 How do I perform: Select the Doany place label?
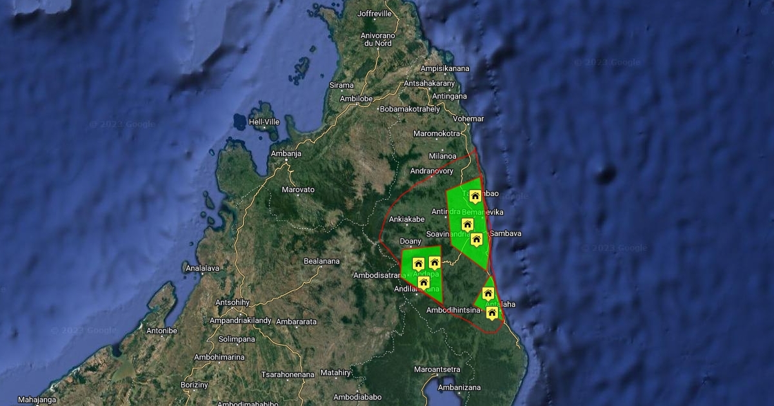[411, 241]
